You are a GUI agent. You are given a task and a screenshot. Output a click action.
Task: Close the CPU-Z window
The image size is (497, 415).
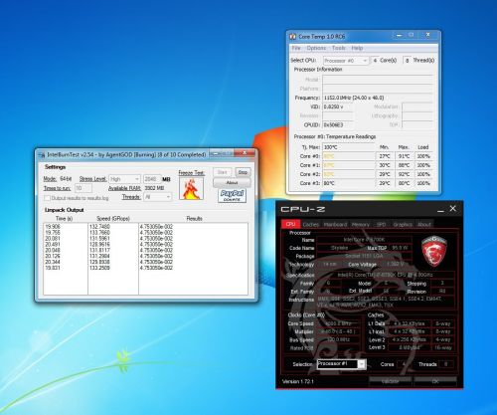[453, 209]
